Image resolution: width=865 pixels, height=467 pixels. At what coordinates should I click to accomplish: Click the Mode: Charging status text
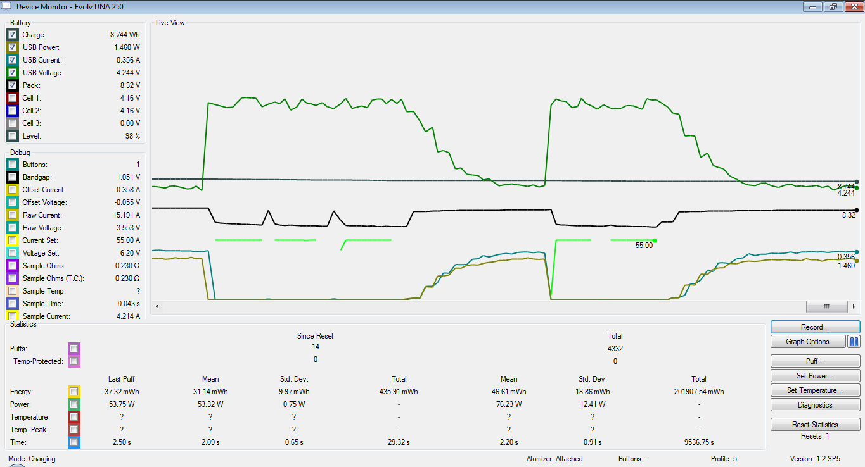point(32,459)
